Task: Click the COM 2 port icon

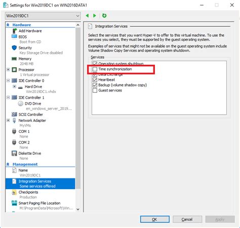Action: pos(14,143)
